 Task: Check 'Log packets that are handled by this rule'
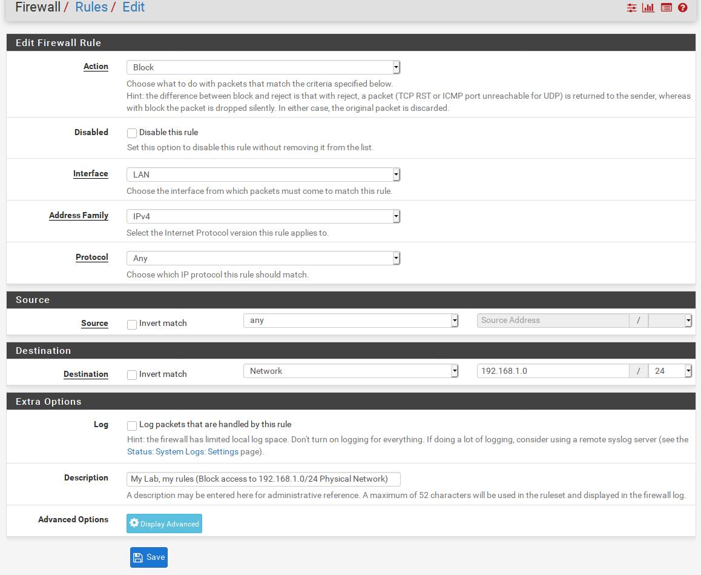132,425
